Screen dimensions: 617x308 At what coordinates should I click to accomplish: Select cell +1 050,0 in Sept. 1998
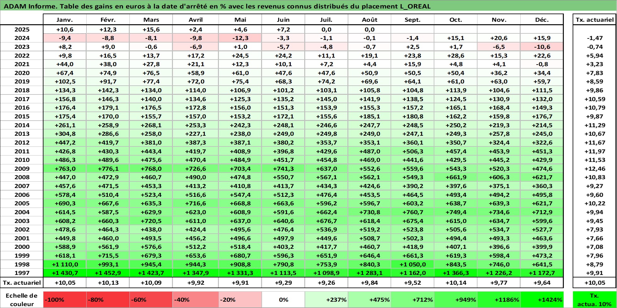[413, 265]
